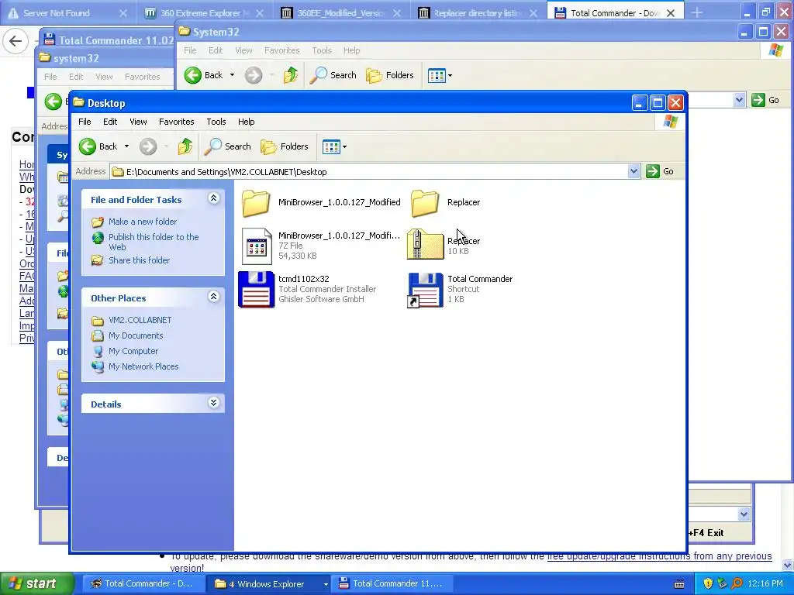Screen dimensions: 794x595
Task: Open Tools menu in System32 window
Action: pos(322,50)
